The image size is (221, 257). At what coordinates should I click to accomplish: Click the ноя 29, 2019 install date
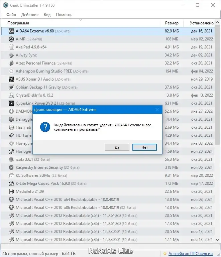point(202,79)
